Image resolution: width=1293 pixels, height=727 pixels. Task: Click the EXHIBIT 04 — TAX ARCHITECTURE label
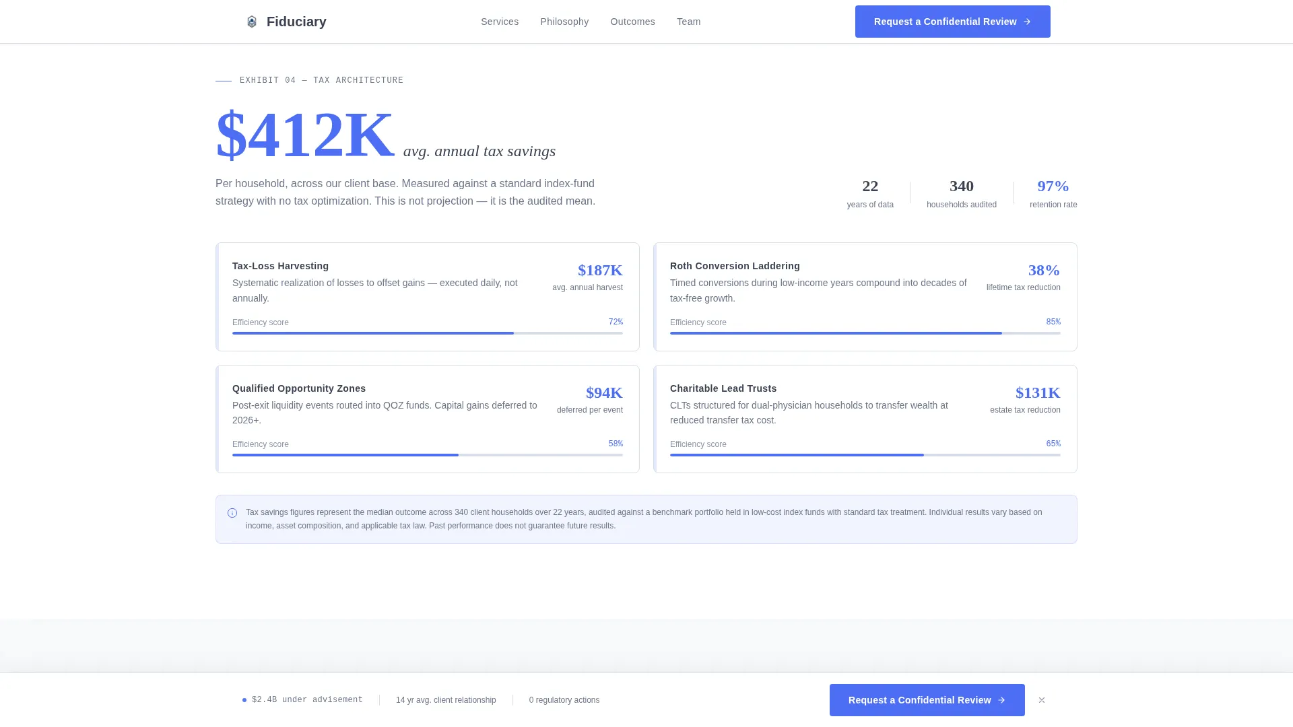tap(321, 80)
